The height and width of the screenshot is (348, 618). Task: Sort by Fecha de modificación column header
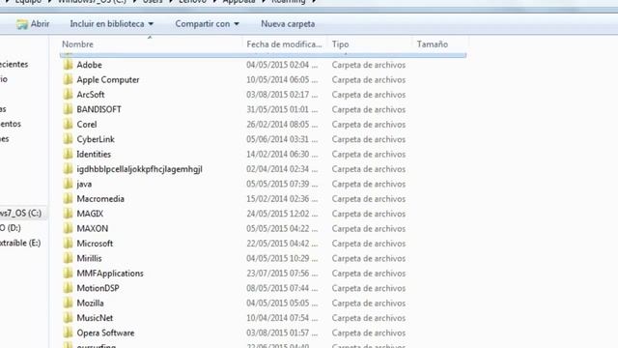click(x=284, y=44)
